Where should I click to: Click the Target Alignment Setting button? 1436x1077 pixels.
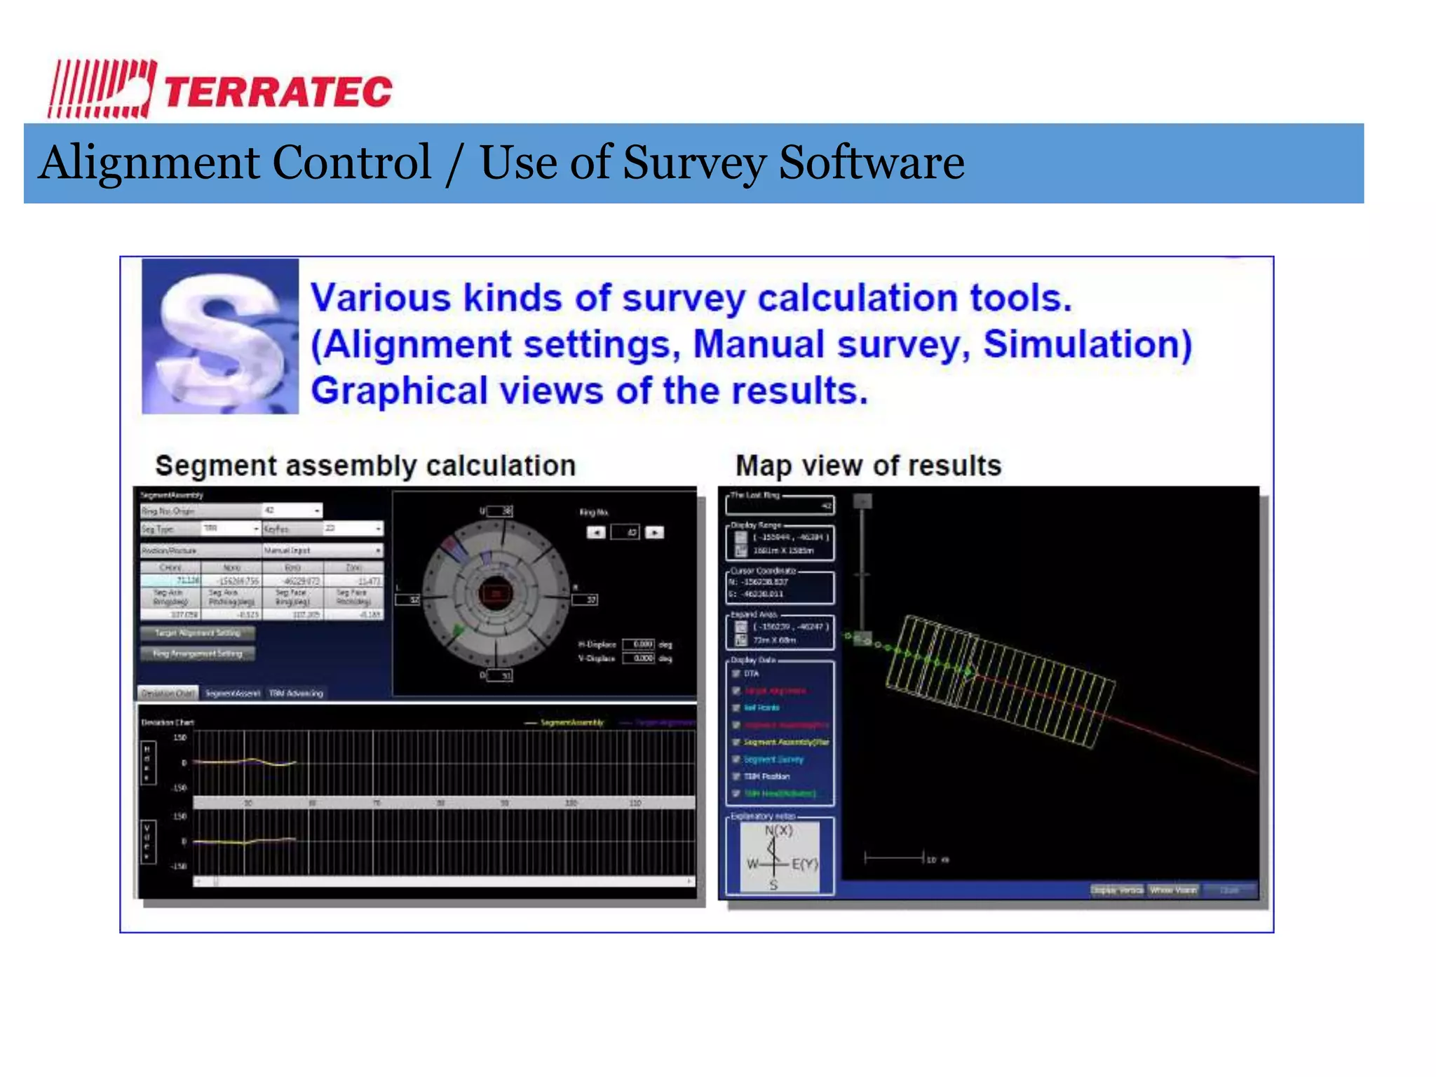coord(197,633)
